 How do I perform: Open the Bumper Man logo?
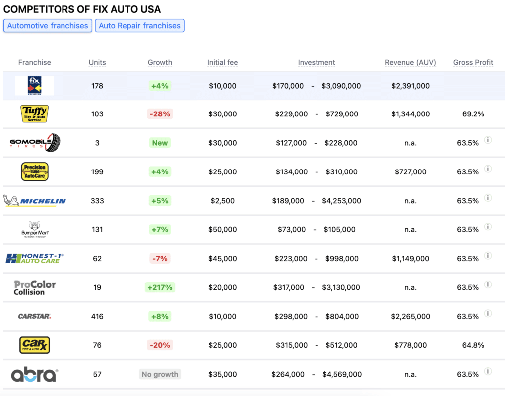point(35,229)
